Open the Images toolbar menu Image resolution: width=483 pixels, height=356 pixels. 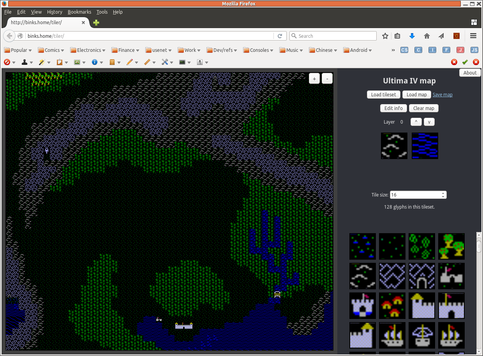(80, 62)
